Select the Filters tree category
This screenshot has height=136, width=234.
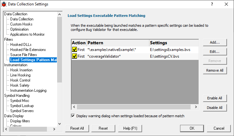(x=9, y=39)
